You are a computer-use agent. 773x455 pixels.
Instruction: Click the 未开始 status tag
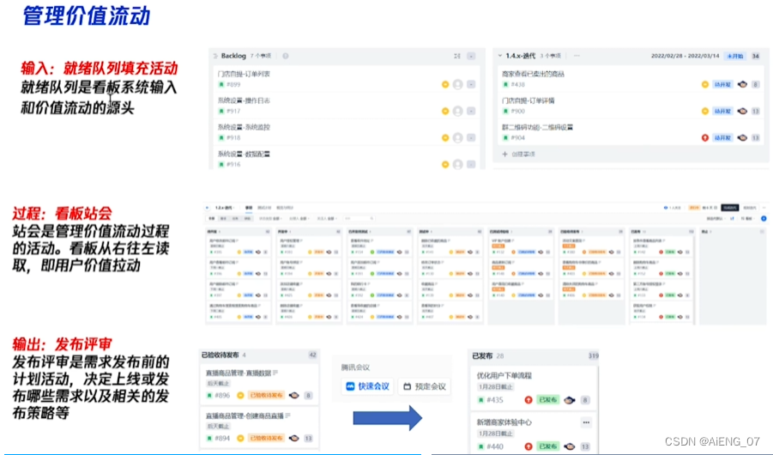coord(735,57)
